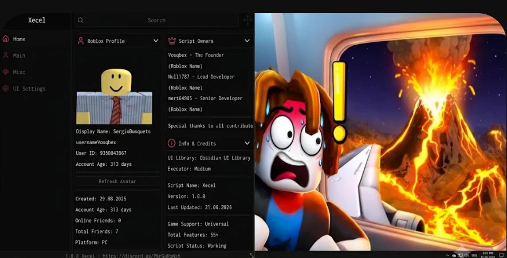This screenshot has height=258, width=507.
Task: Click the Last Updated: 21.06.2026 text
Action: click(199, 207)
